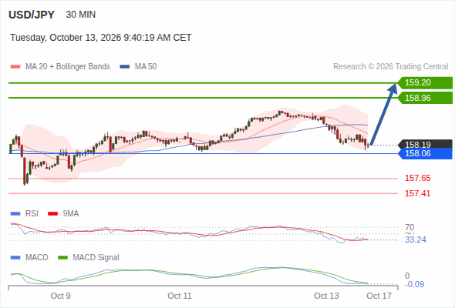The height and width of the screenshot is (308, 455).
Task: Click the MA 20 + Bollinger Bands pink swatch
Action: [x=15, y=67]
